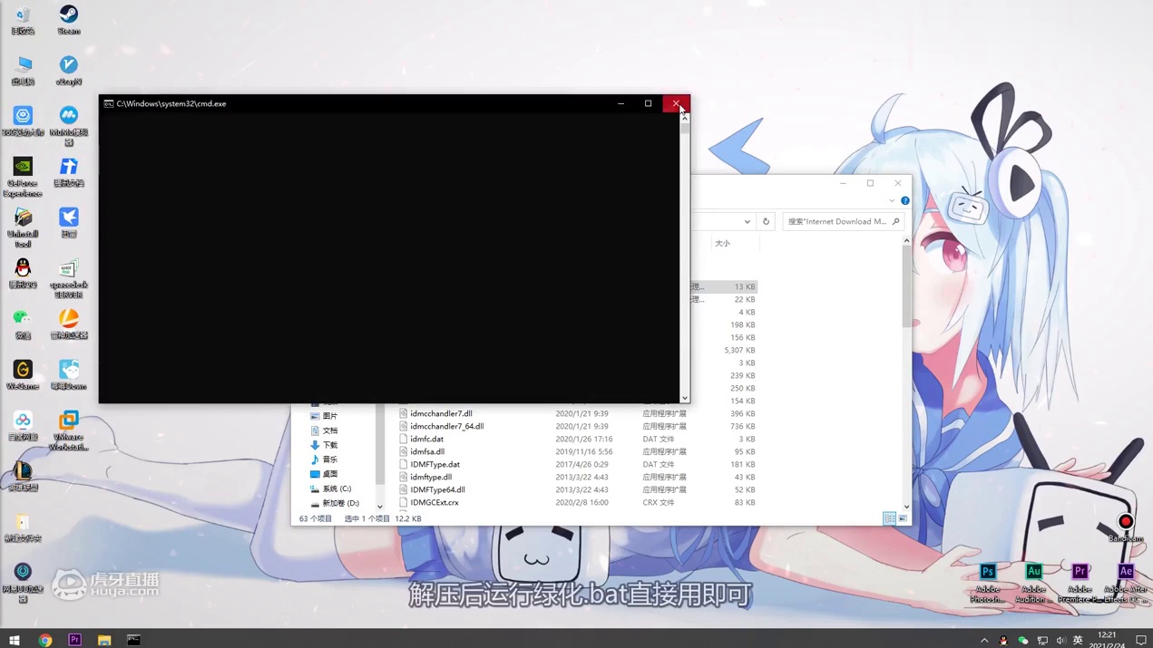This screenshot has height=648, width=1153.
Task: Open Adobe Photoshop desktop shortcut
Action: tap(988, 582)
